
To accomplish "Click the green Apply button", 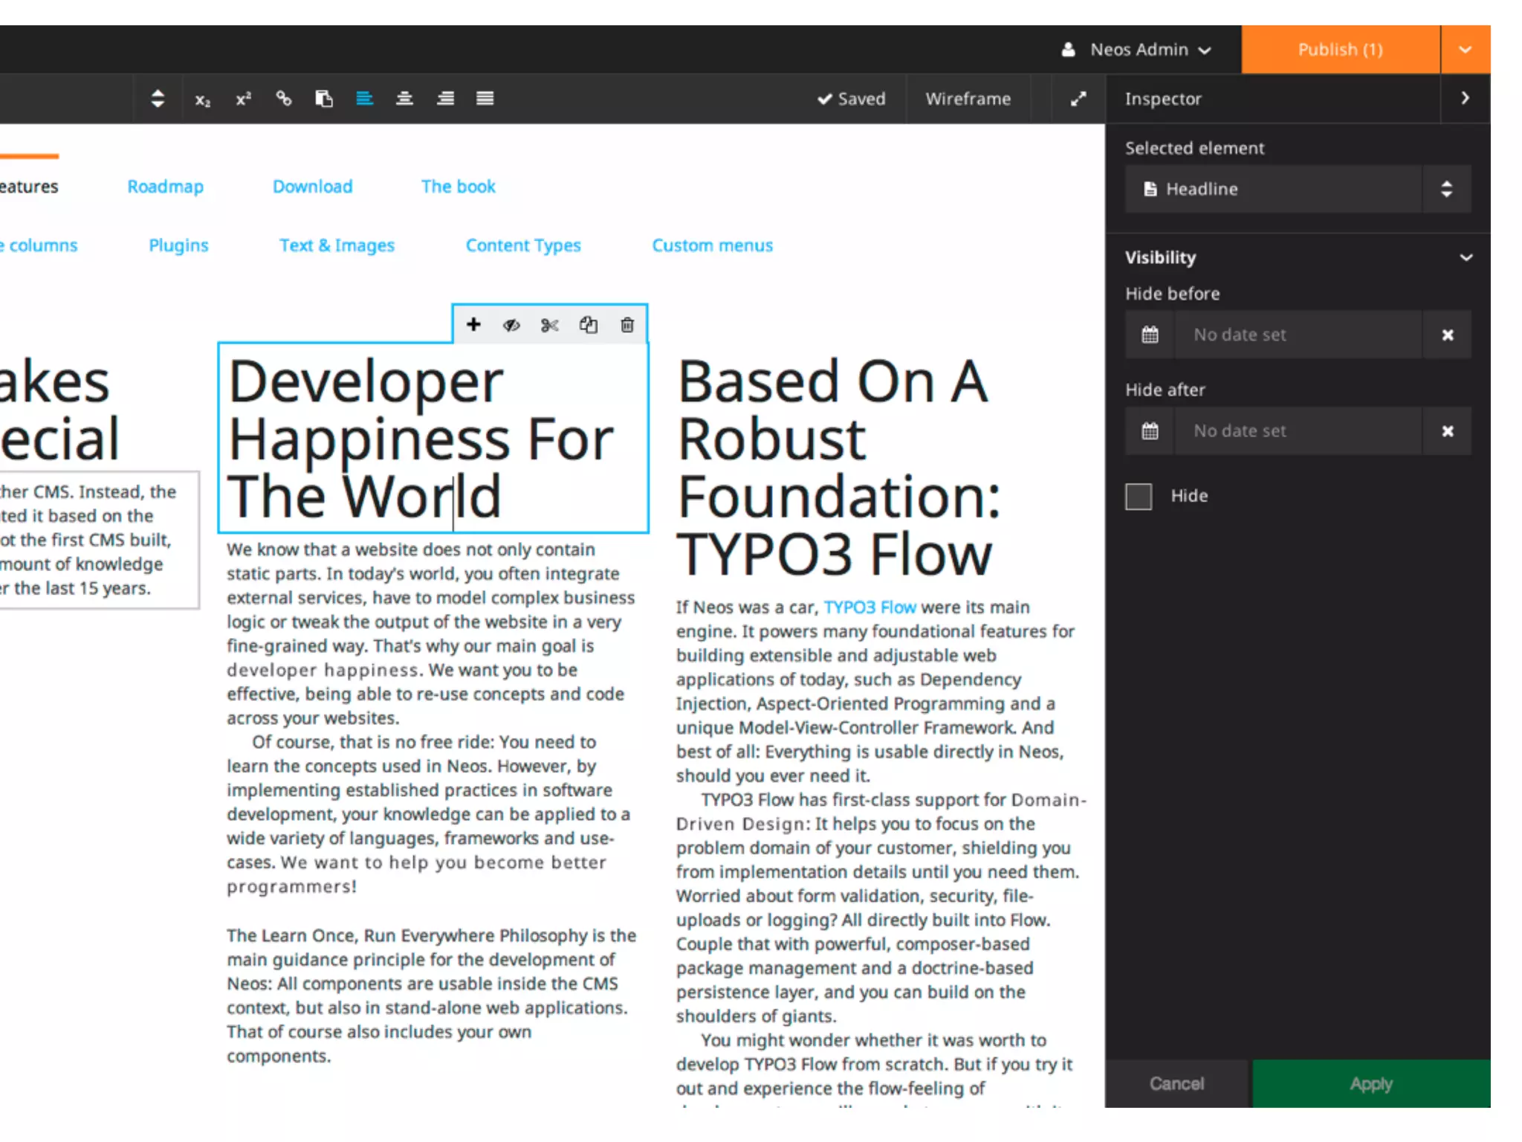I will pyautogui.click(x=1371, y=1083).
